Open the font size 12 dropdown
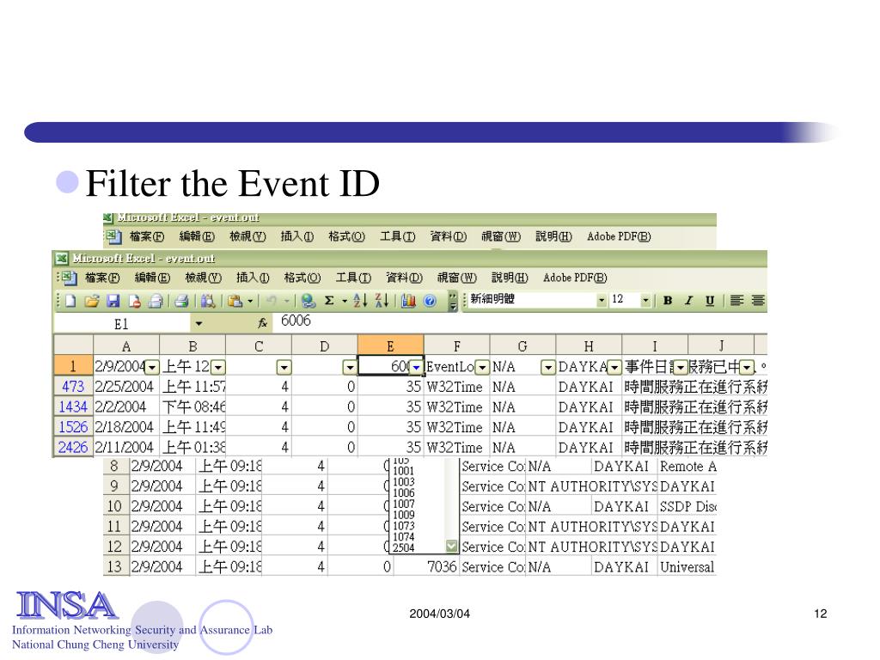The image size is (880, 660). (645, 300)
